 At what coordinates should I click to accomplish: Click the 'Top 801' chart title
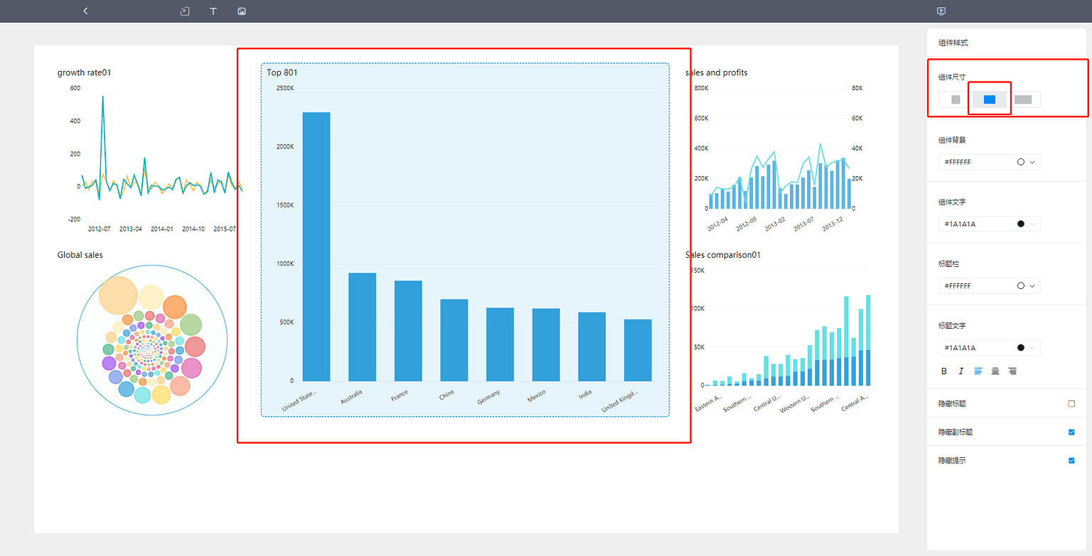(x=282, y=72)
